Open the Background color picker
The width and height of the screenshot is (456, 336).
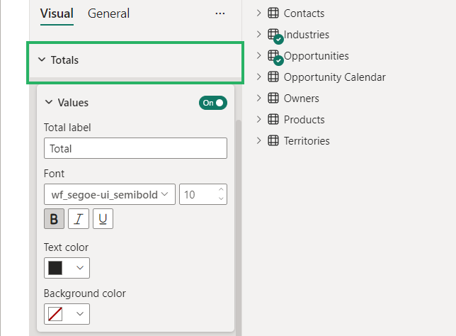coord(67,314)
